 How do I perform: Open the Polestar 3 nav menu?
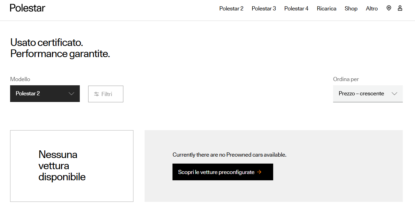[264, 8]
